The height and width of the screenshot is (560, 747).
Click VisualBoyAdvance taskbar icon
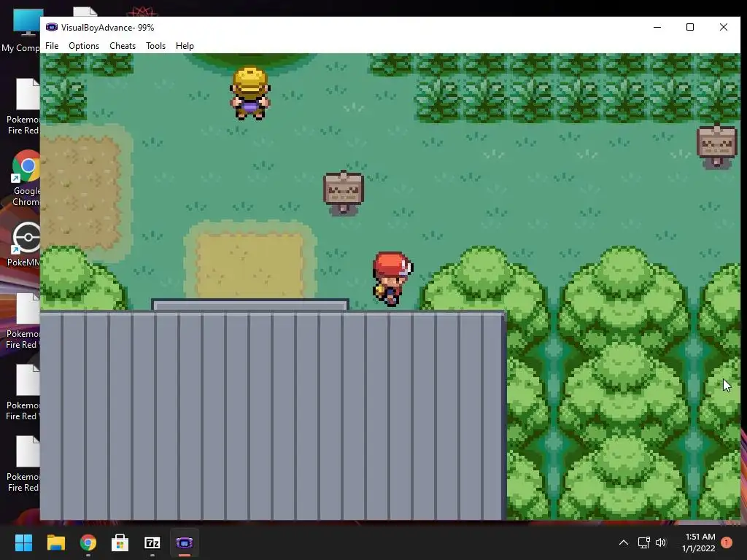point(185,542)
